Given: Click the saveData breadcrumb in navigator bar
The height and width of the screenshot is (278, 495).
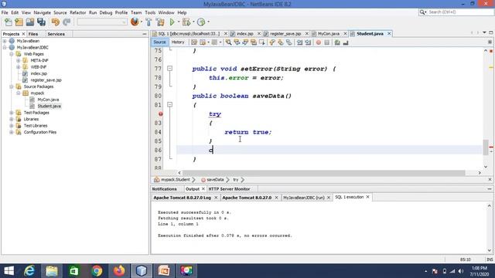Looking at the screenshot, I should 215,180.
